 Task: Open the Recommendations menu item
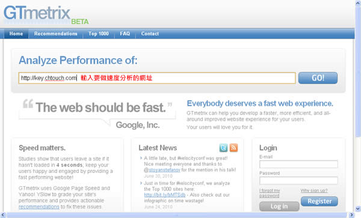[x=56, y=34]
